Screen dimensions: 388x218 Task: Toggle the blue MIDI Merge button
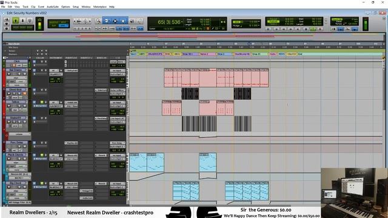pos(355,29)
